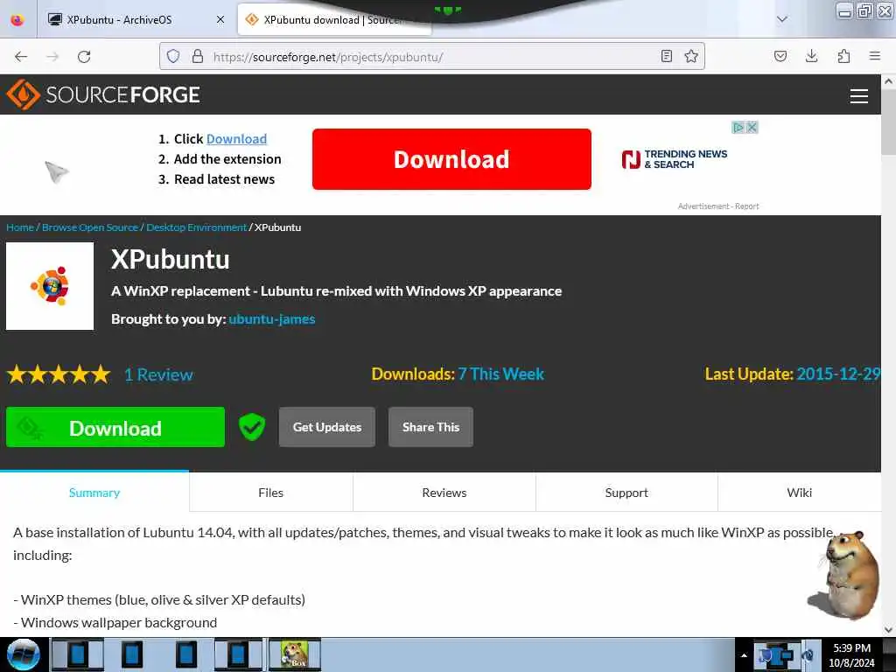Show hidden system tray icons arrow
The image size is (896, 672).
pos(744,655)
